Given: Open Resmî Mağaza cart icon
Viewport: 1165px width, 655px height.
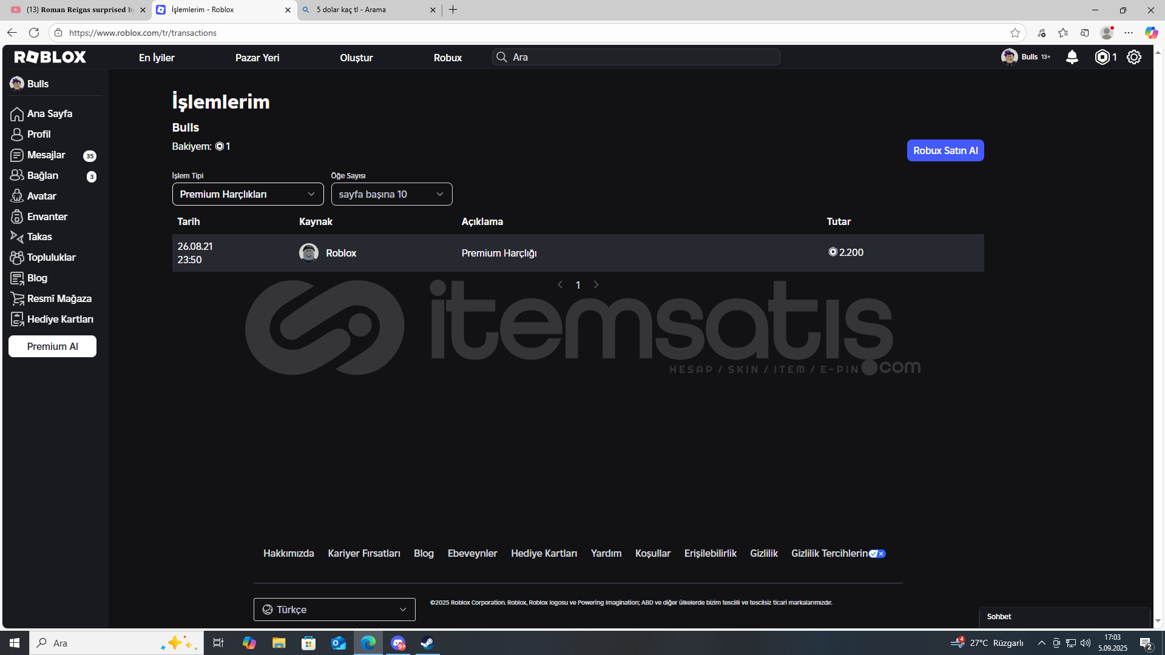Looking at the screenshot, I should click(x=17, y=298).
